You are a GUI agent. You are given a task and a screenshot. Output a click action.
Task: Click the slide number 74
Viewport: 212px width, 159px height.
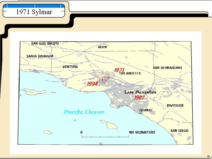coord(208,157)
